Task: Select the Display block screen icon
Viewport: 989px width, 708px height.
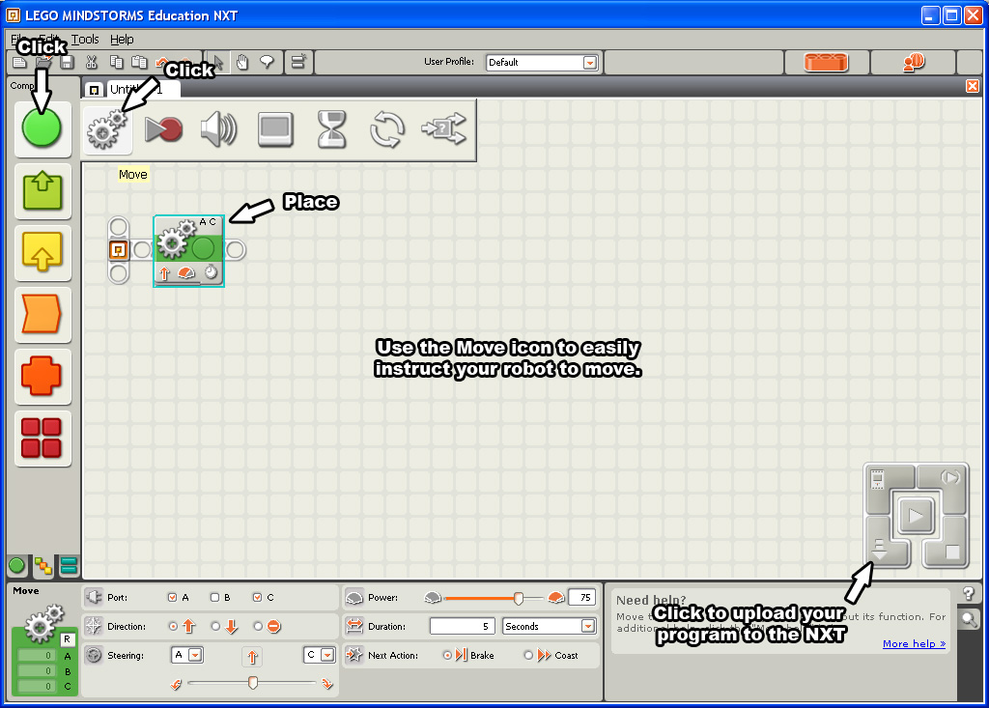Action: (275, 129)
